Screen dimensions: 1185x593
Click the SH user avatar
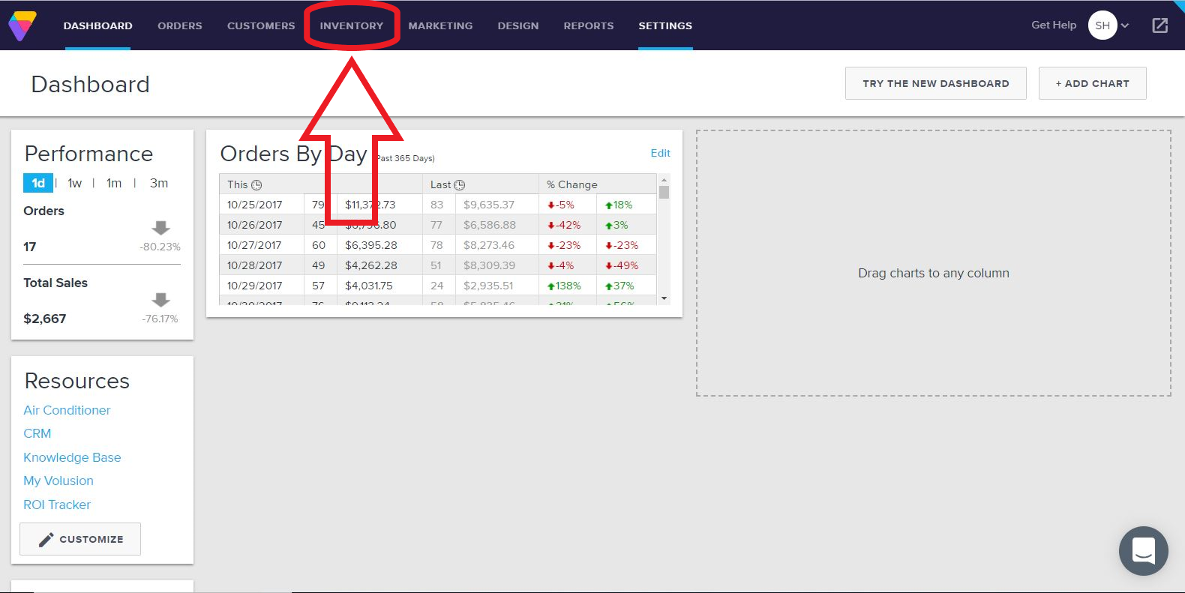click(1102, 25)
